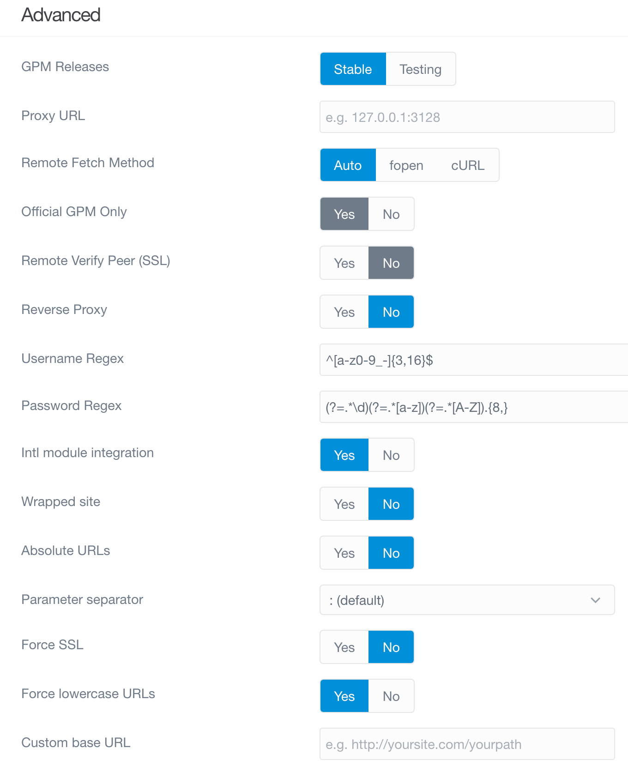This screenshot has width=628, height=772.
Task: Set Remote Fetch Method to cURL
Action: [x=467, y=165]
